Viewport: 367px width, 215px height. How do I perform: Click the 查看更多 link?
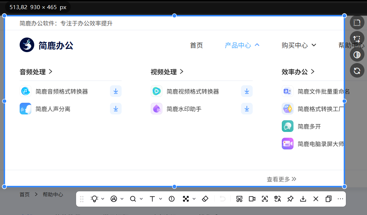point(281,179)
